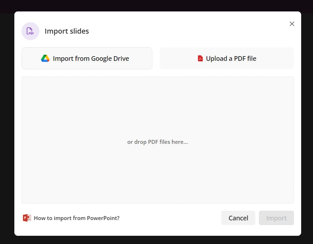Click the dark bar above the dialog

click(x=156, y=5)
